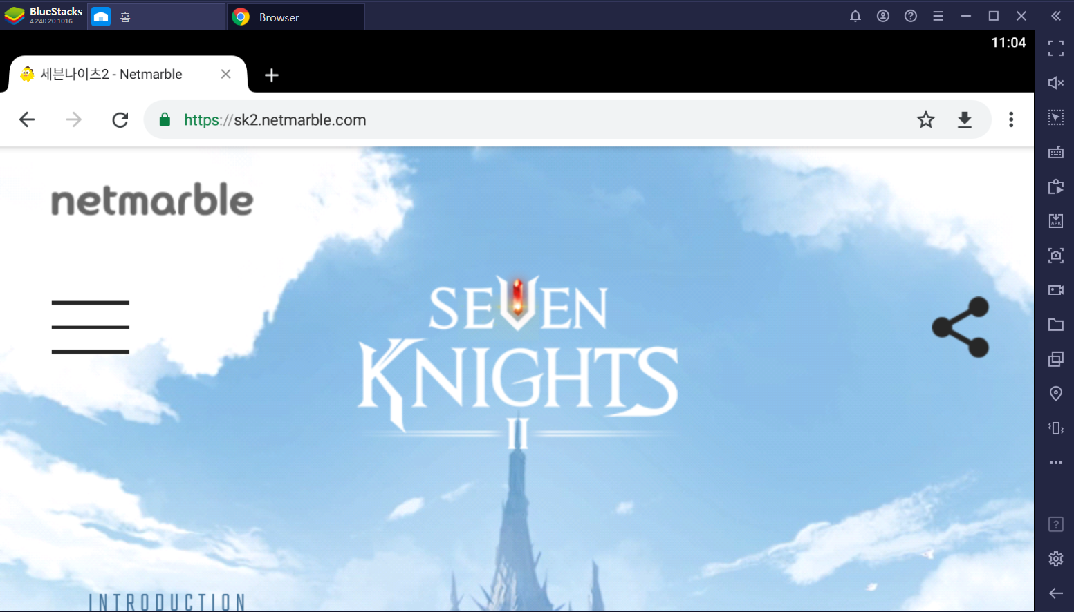The image size is (1074, 612).
Task: Click the Install APK sidebar icon
Action: 1056,221
